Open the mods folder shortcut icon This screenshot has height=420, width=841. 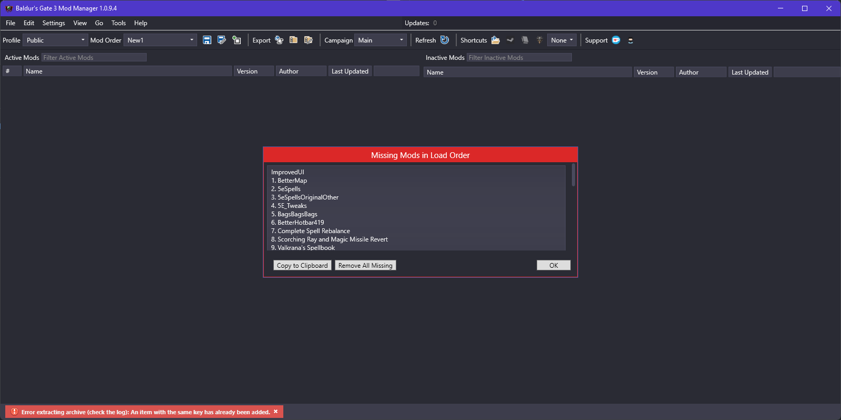tap(496, 40)
